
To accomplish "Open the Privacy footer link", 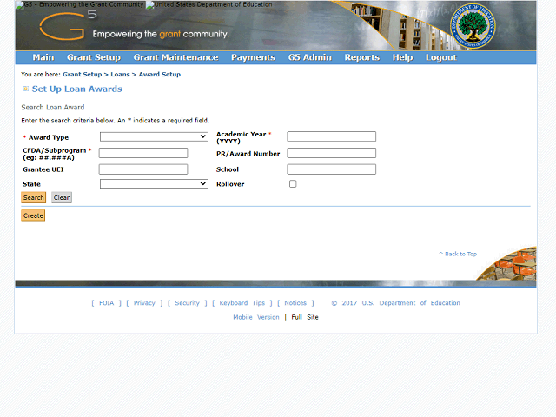I will [x=144, y=303].
